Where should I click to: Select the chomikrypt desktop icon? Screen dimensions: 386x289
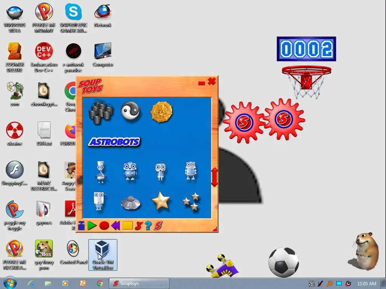[x=44, y=94]
